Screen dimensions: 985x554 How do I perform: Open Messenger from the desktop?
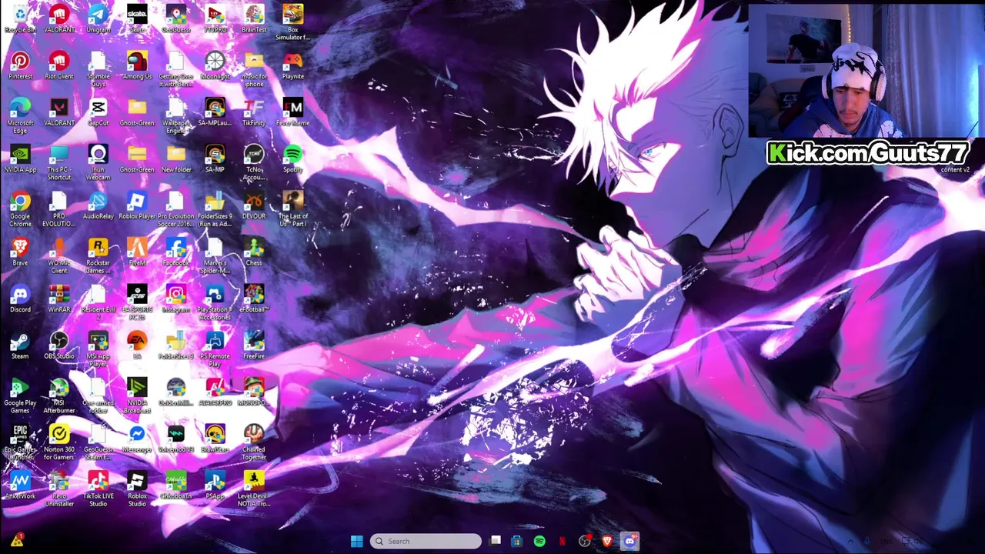tap(137, 439)
